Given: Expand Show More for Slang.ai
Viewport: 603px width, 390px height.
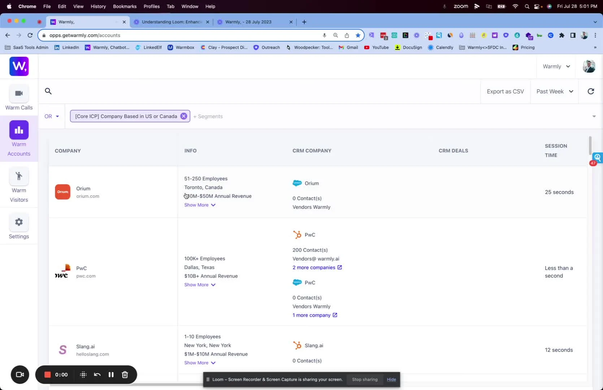Looking at the screenshot, I should tap(200, 363).
